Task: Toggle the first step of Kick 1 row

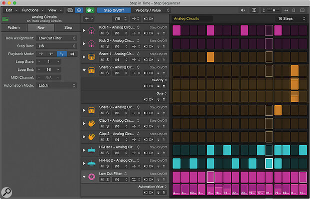Action: (x=176, y=30)
